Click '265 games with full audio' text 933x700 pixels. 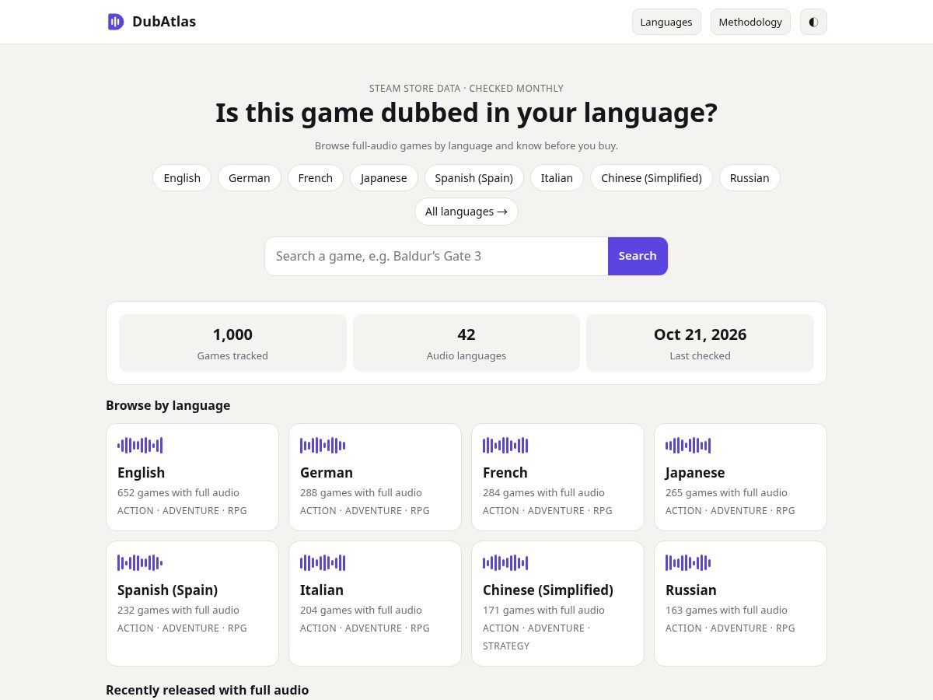tap(727, 493)
